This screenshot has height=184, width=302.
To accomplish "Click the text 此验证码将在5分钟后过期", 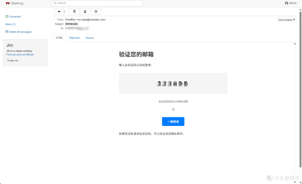I will (173, 102).
